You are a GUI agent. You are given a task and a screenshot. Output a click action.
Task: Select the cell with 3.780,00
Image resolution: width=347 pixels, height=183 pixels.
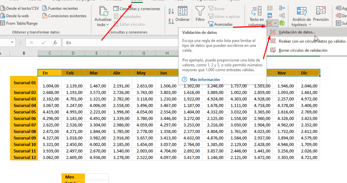[x=144, y=119]
